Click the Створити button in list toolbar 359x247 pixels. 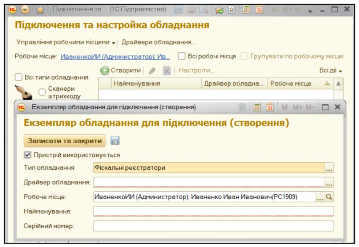pos(120,70)
